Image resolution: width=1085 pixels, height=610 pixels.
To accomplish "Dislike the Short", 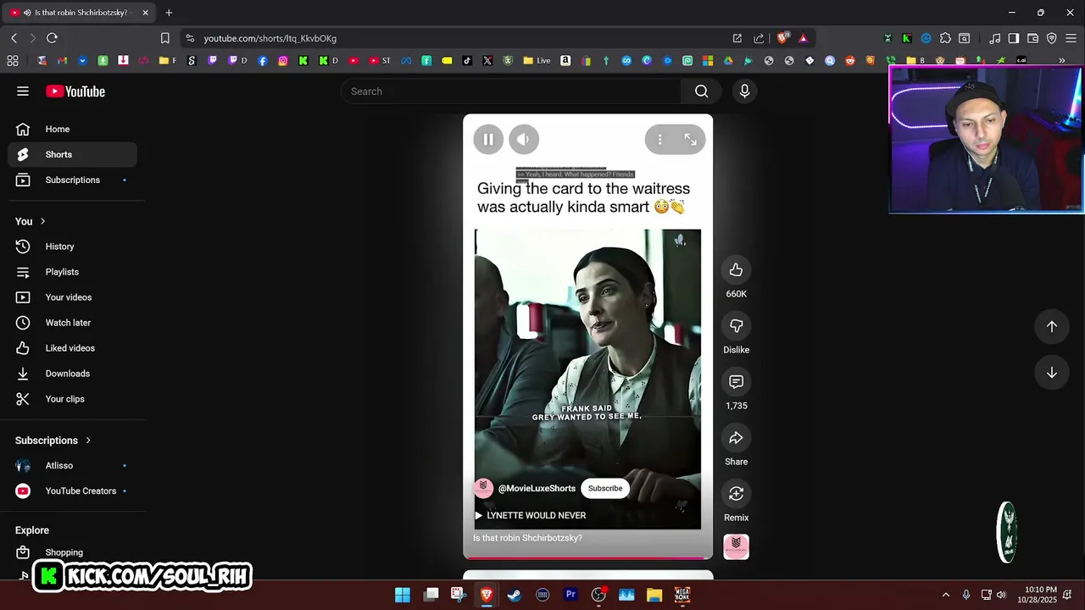I will [736, 326].
